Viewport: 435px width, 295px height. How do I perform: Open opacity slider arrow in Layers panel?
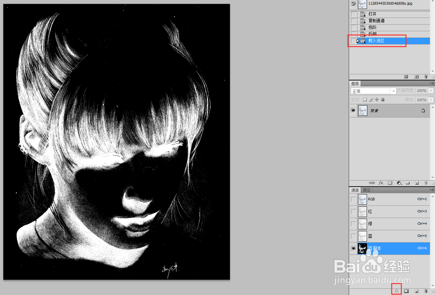[x=431, y=91]
